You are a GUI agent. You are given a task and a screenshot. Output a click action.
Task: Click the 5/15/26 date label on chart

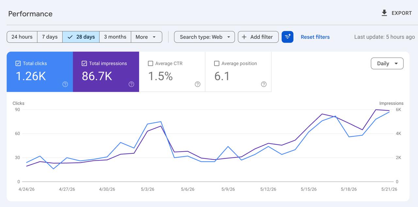tap(309, 189)
